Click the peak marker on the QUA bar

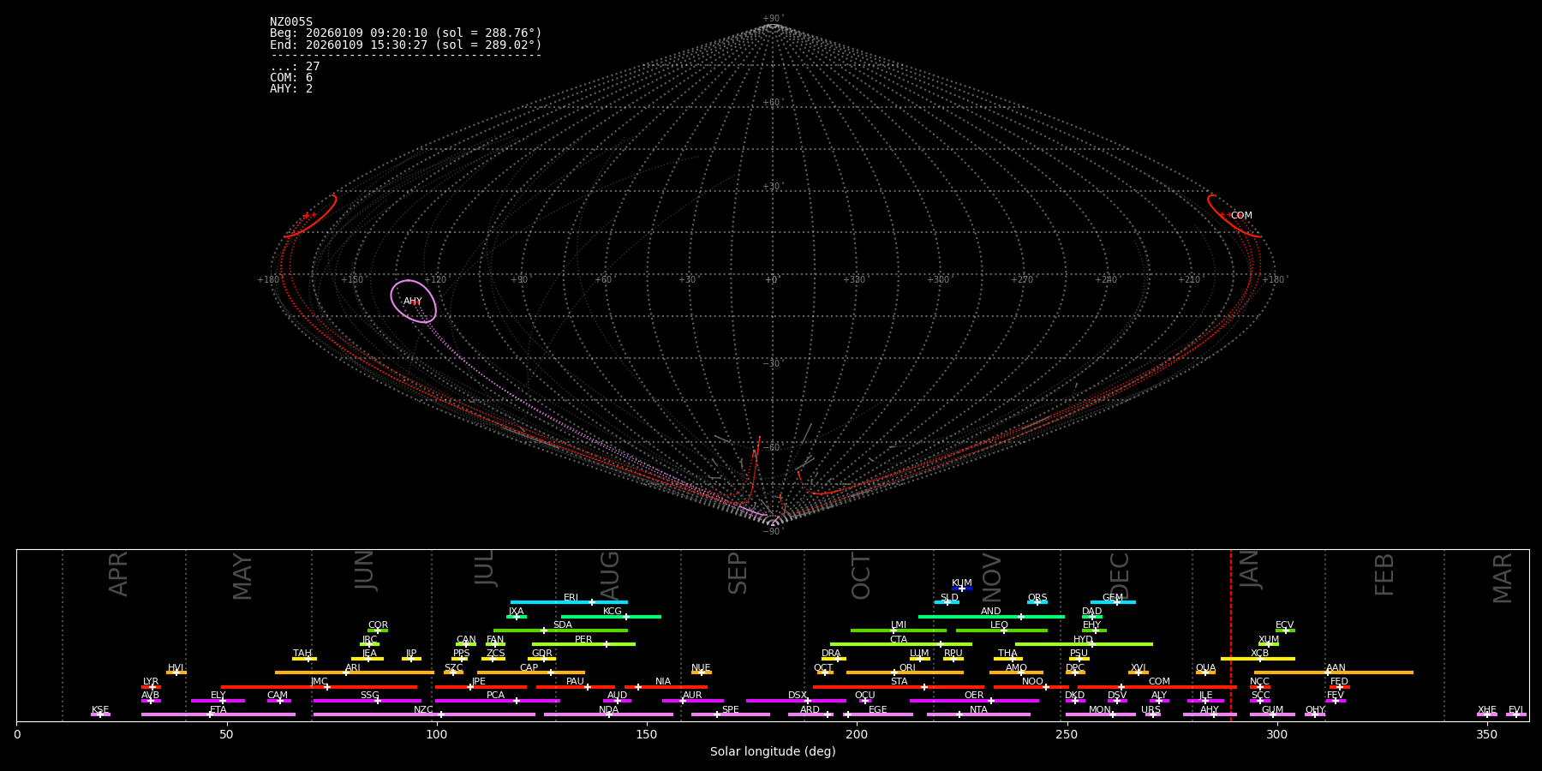(1205, 672)
